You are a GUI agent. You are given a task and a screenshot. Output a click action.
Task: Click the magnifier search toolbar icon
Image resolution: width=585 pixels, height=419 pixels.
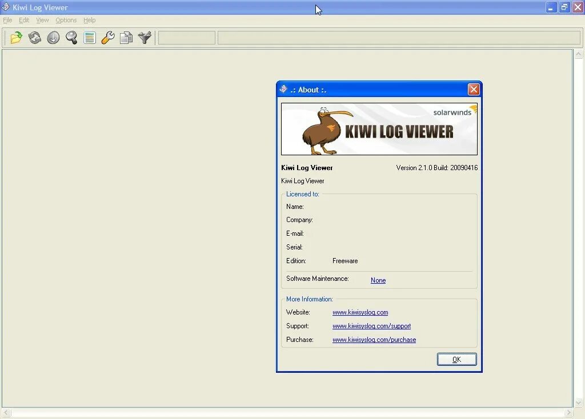pos(71,38)
